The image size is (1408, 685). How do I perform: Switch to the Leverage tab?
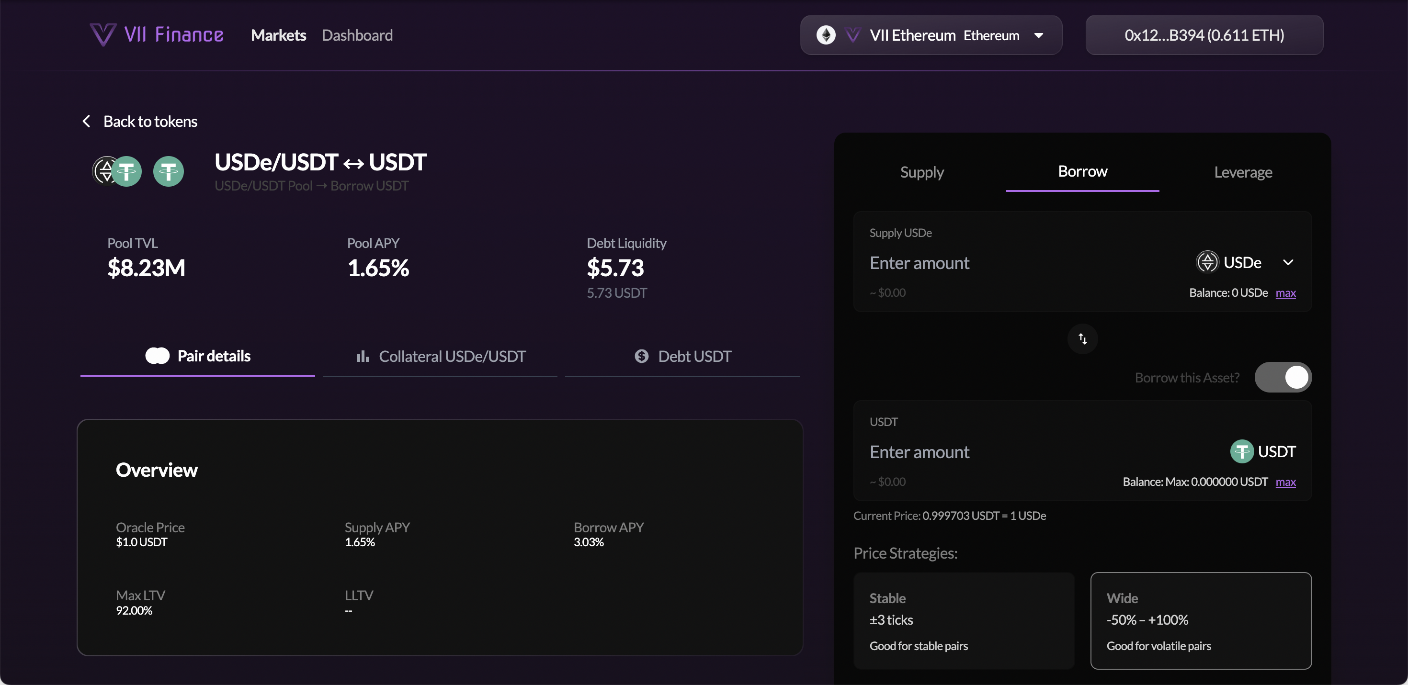coord(1243,171)
